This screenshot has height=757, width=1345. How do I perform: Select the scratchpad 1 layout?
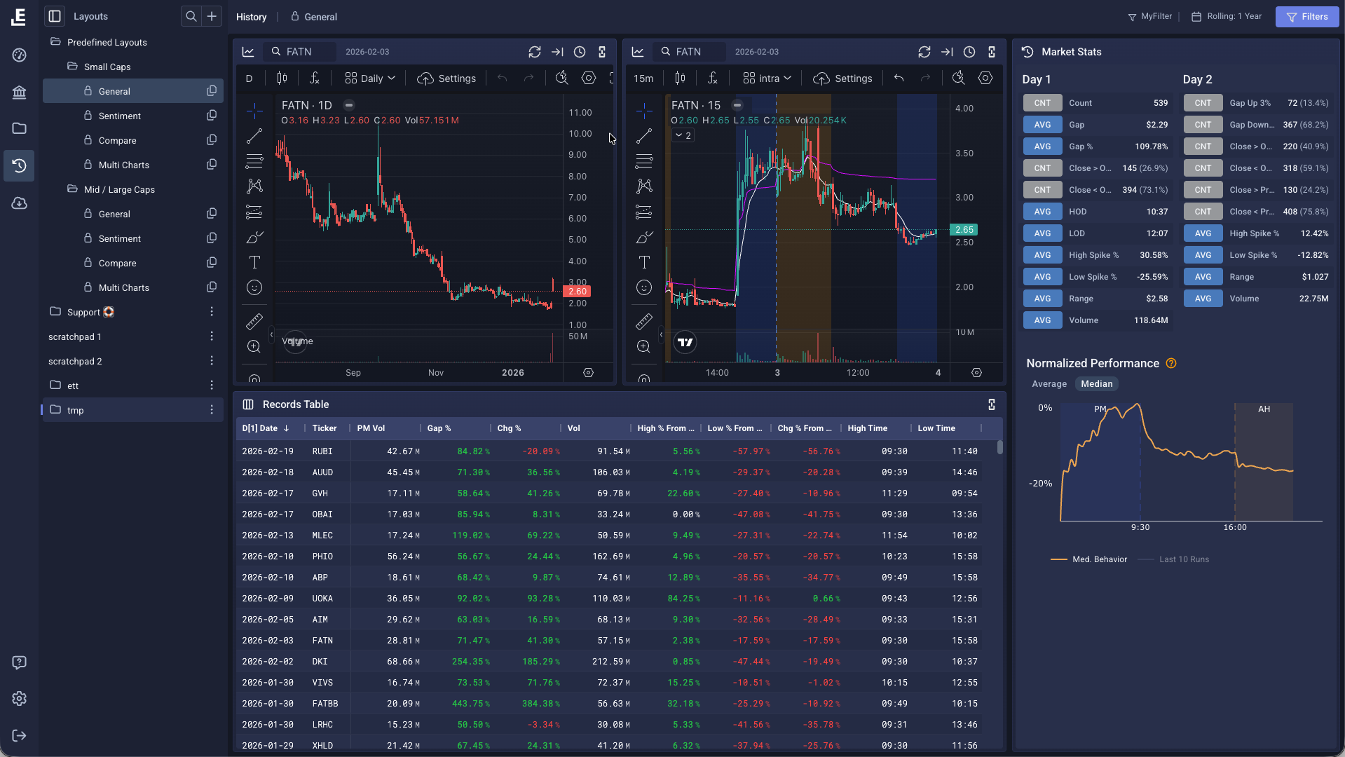click(75, 336)
